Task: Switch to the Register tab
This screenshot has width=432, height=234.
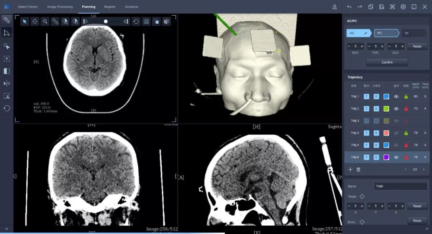Action: (x=110, y=7)
